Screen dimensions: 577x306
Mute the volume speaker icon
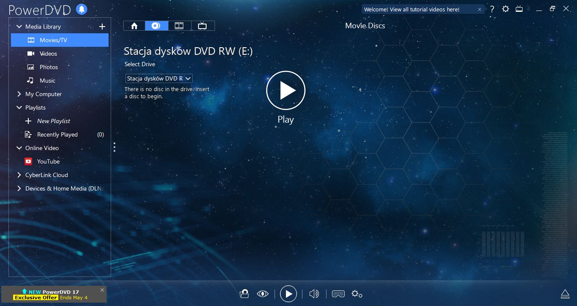[314, 294]
